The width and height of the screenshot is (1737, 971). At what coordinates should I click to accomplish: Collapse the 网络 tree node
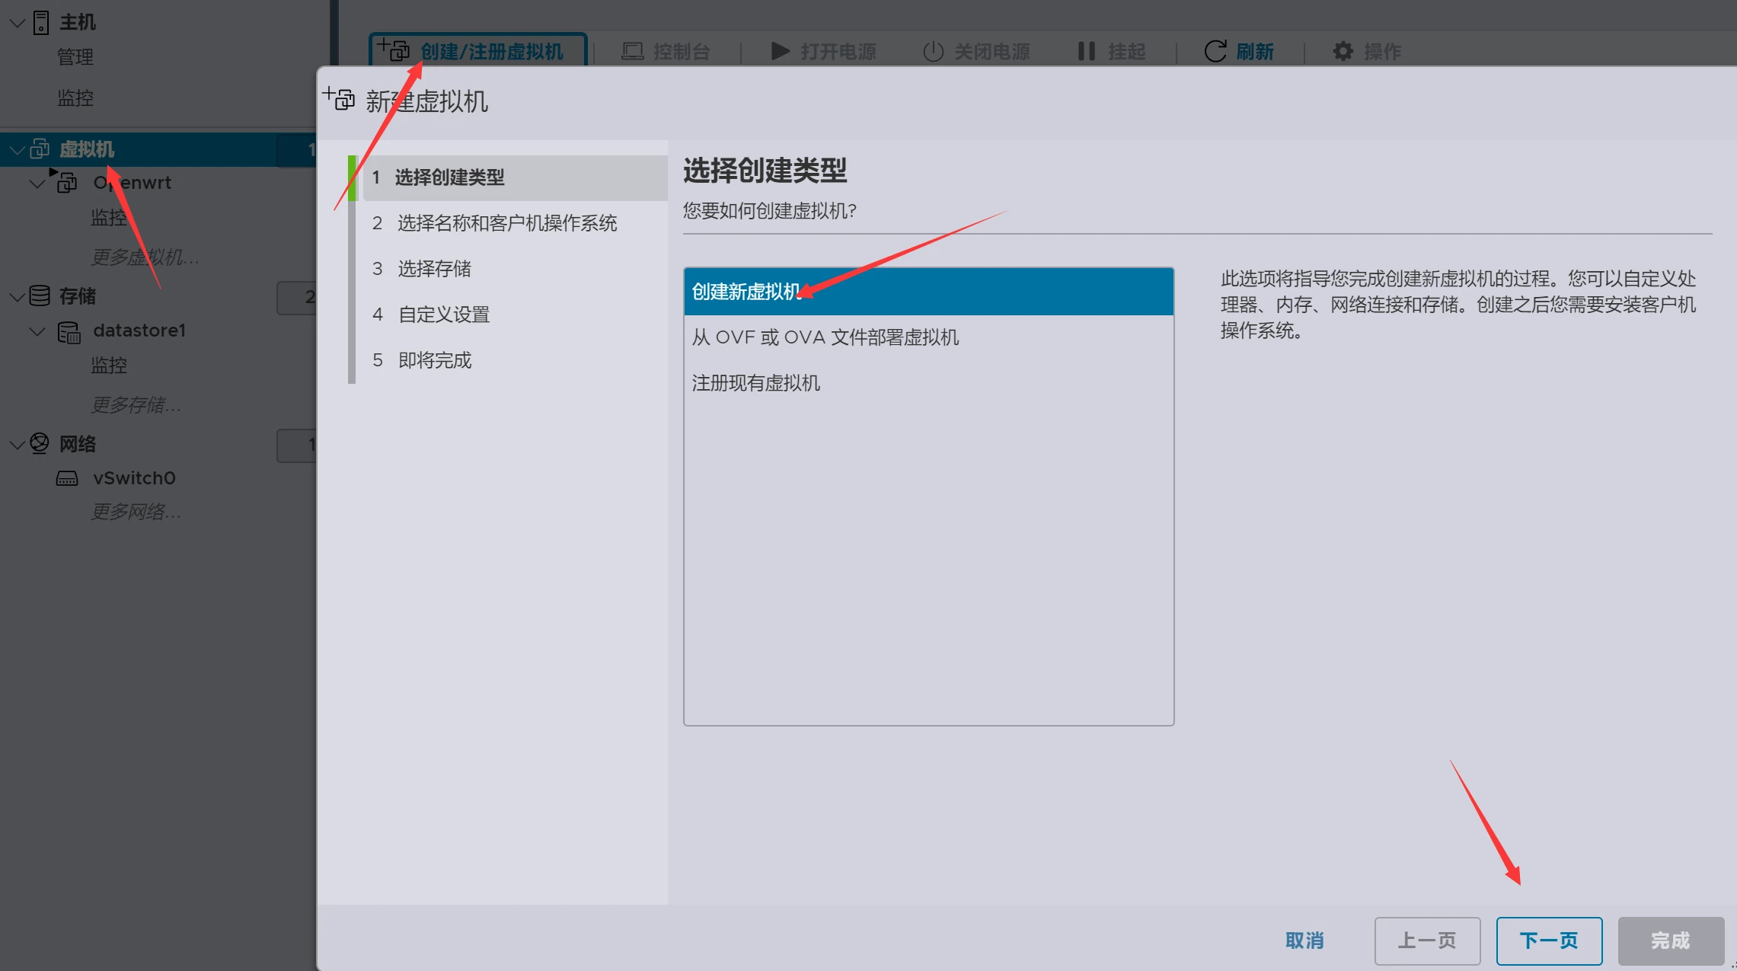[x=17, y=444]
